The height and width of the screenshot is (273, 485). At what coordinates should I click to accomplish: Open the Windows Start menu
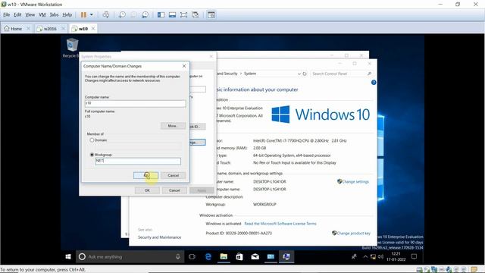pos(68,256)
